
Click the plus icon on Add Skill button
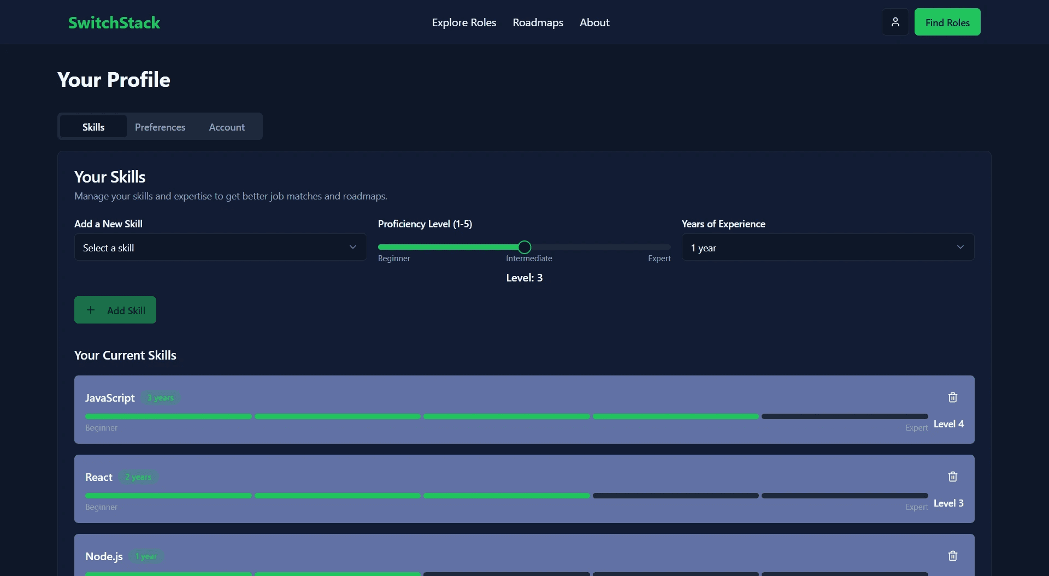point(91,309)
